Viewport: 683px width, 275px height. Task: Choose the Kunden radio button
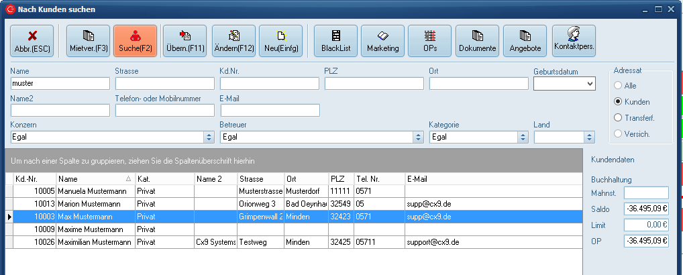coord(618,102)
